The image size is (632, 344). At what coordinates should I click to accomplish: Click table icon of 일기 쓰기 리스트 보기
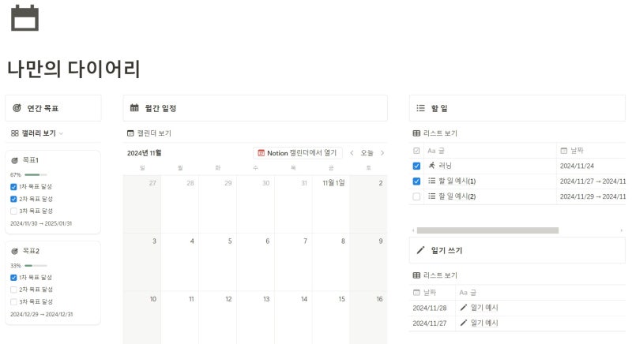pos(416,275)
